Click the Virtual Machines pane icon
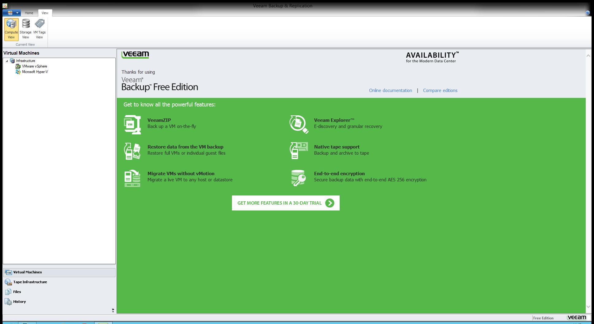This screenshot has height=324, width=594. 8,272
